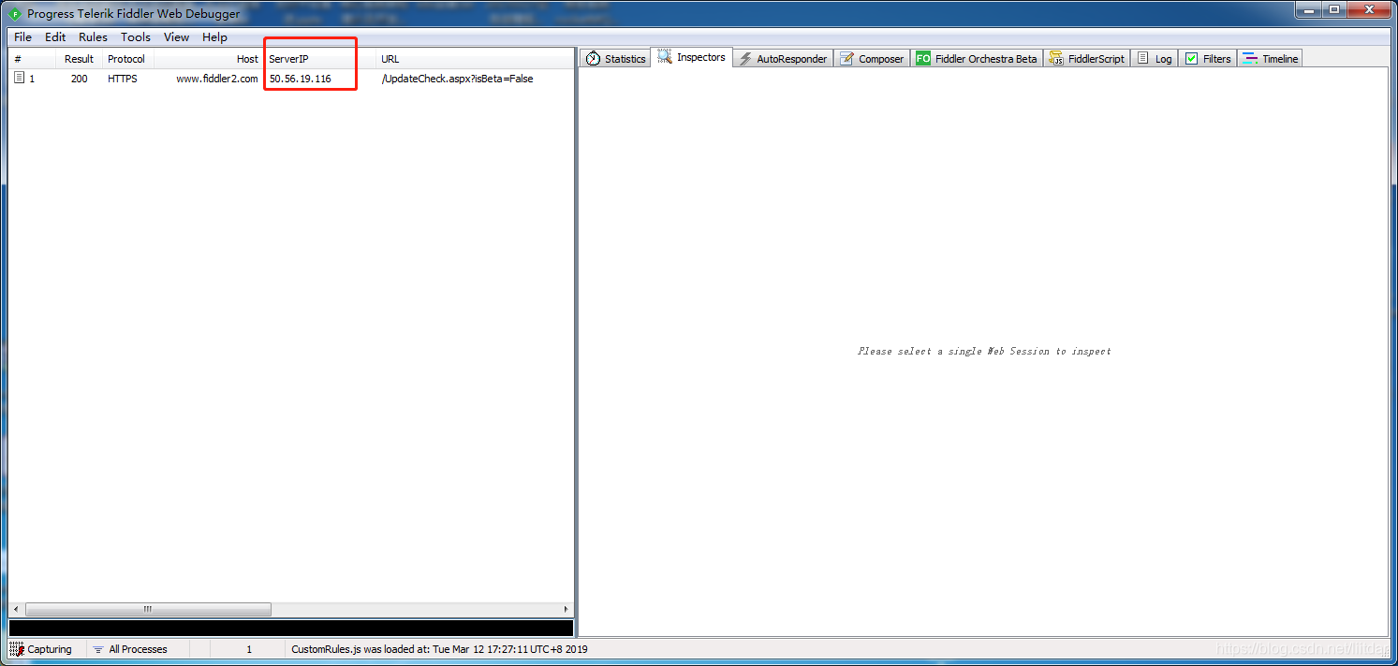Click the session 1 document icon

19,79
